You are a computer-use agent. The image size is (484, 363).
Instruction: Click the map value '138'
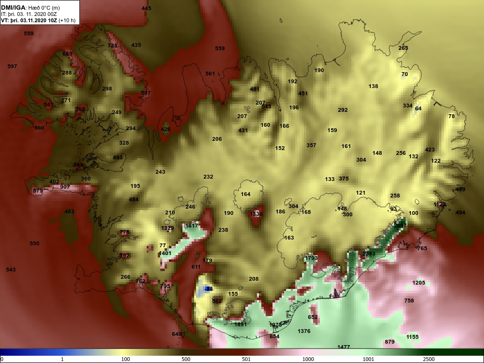click(374, 86)
